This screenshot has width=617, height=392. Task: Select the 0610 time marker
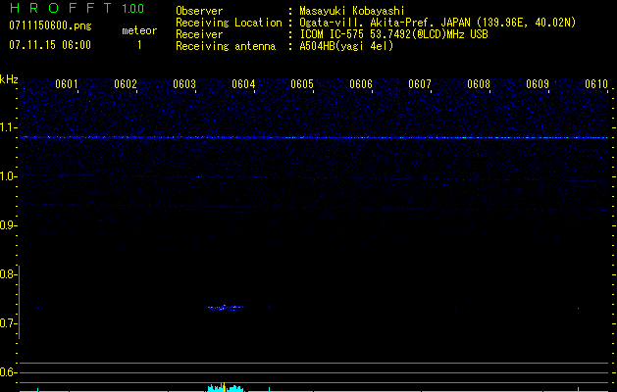point(596,84)
